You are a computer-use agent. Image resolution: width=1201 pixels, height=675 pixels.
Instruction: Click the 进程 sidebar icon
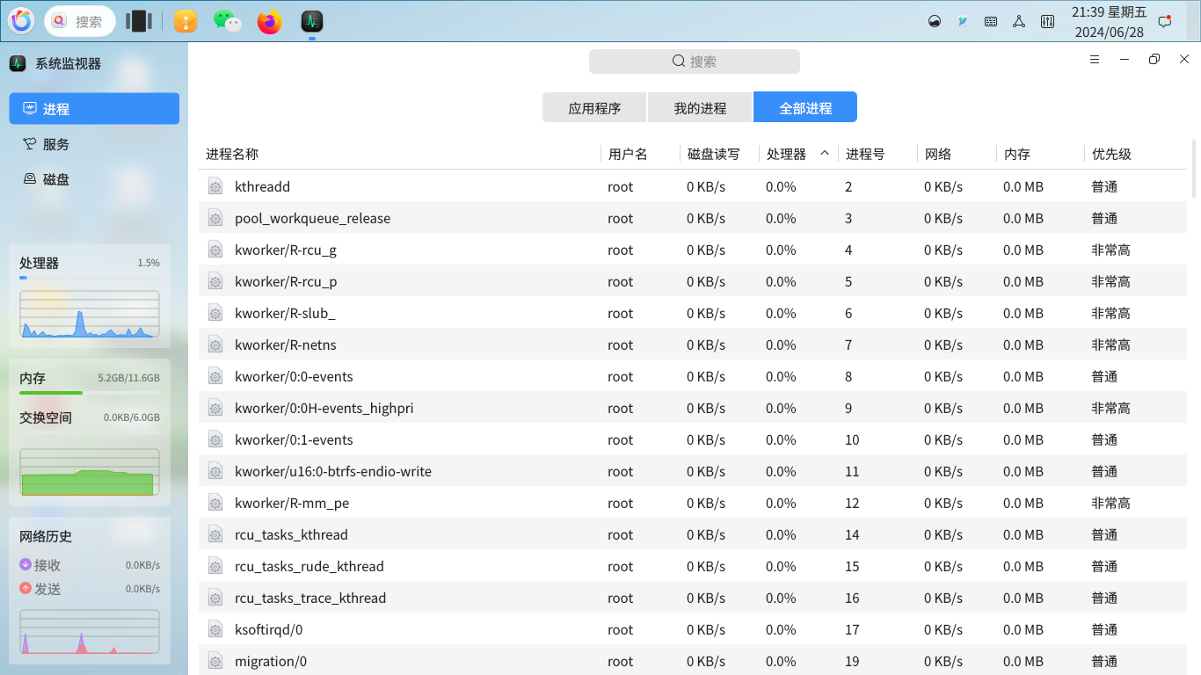(x=55, y=108)
